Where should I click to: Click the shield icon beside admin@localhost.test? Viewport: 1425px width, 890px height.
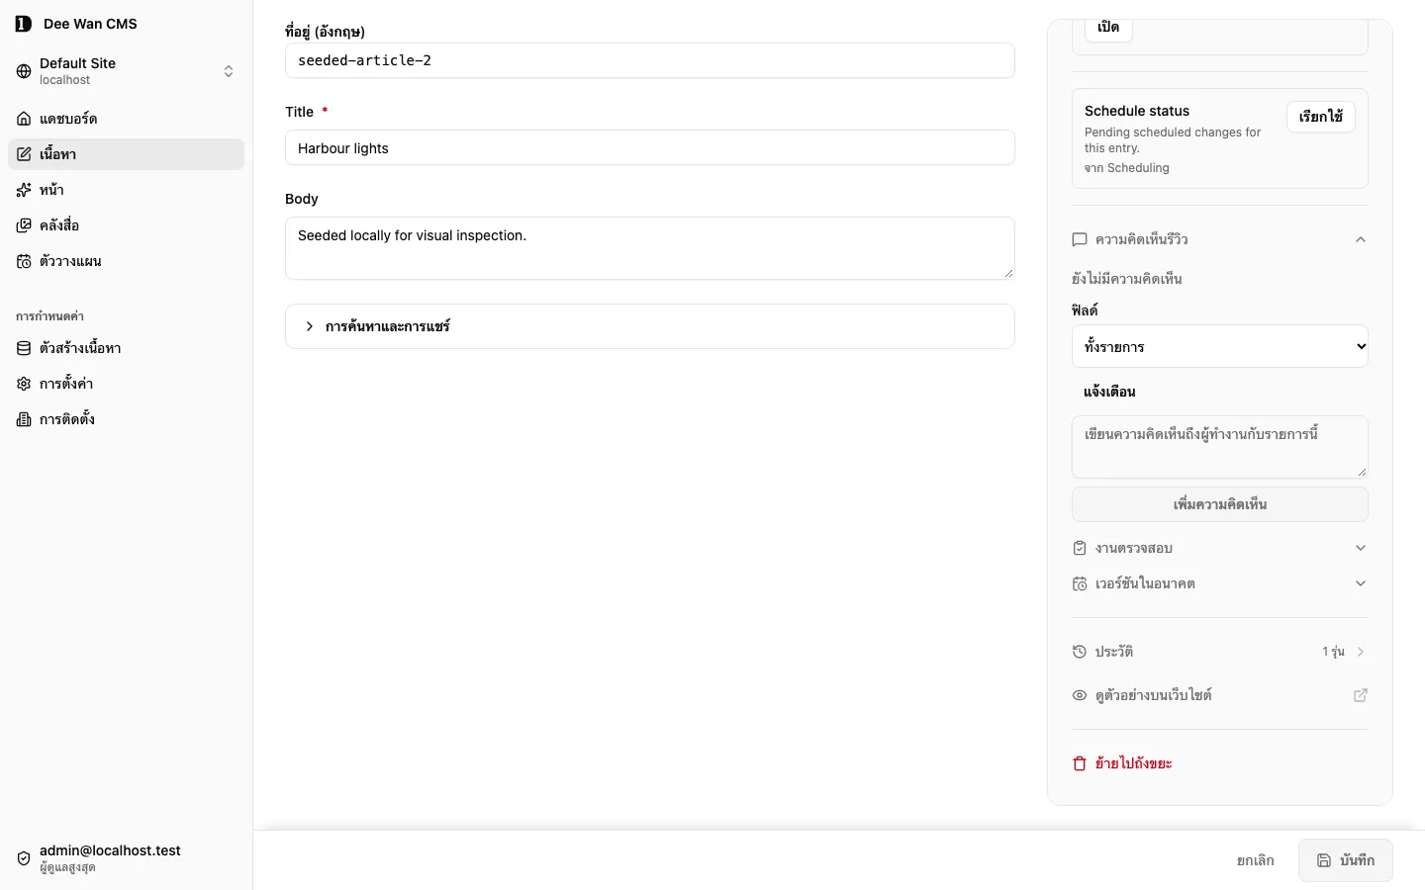tap(24, 858)
